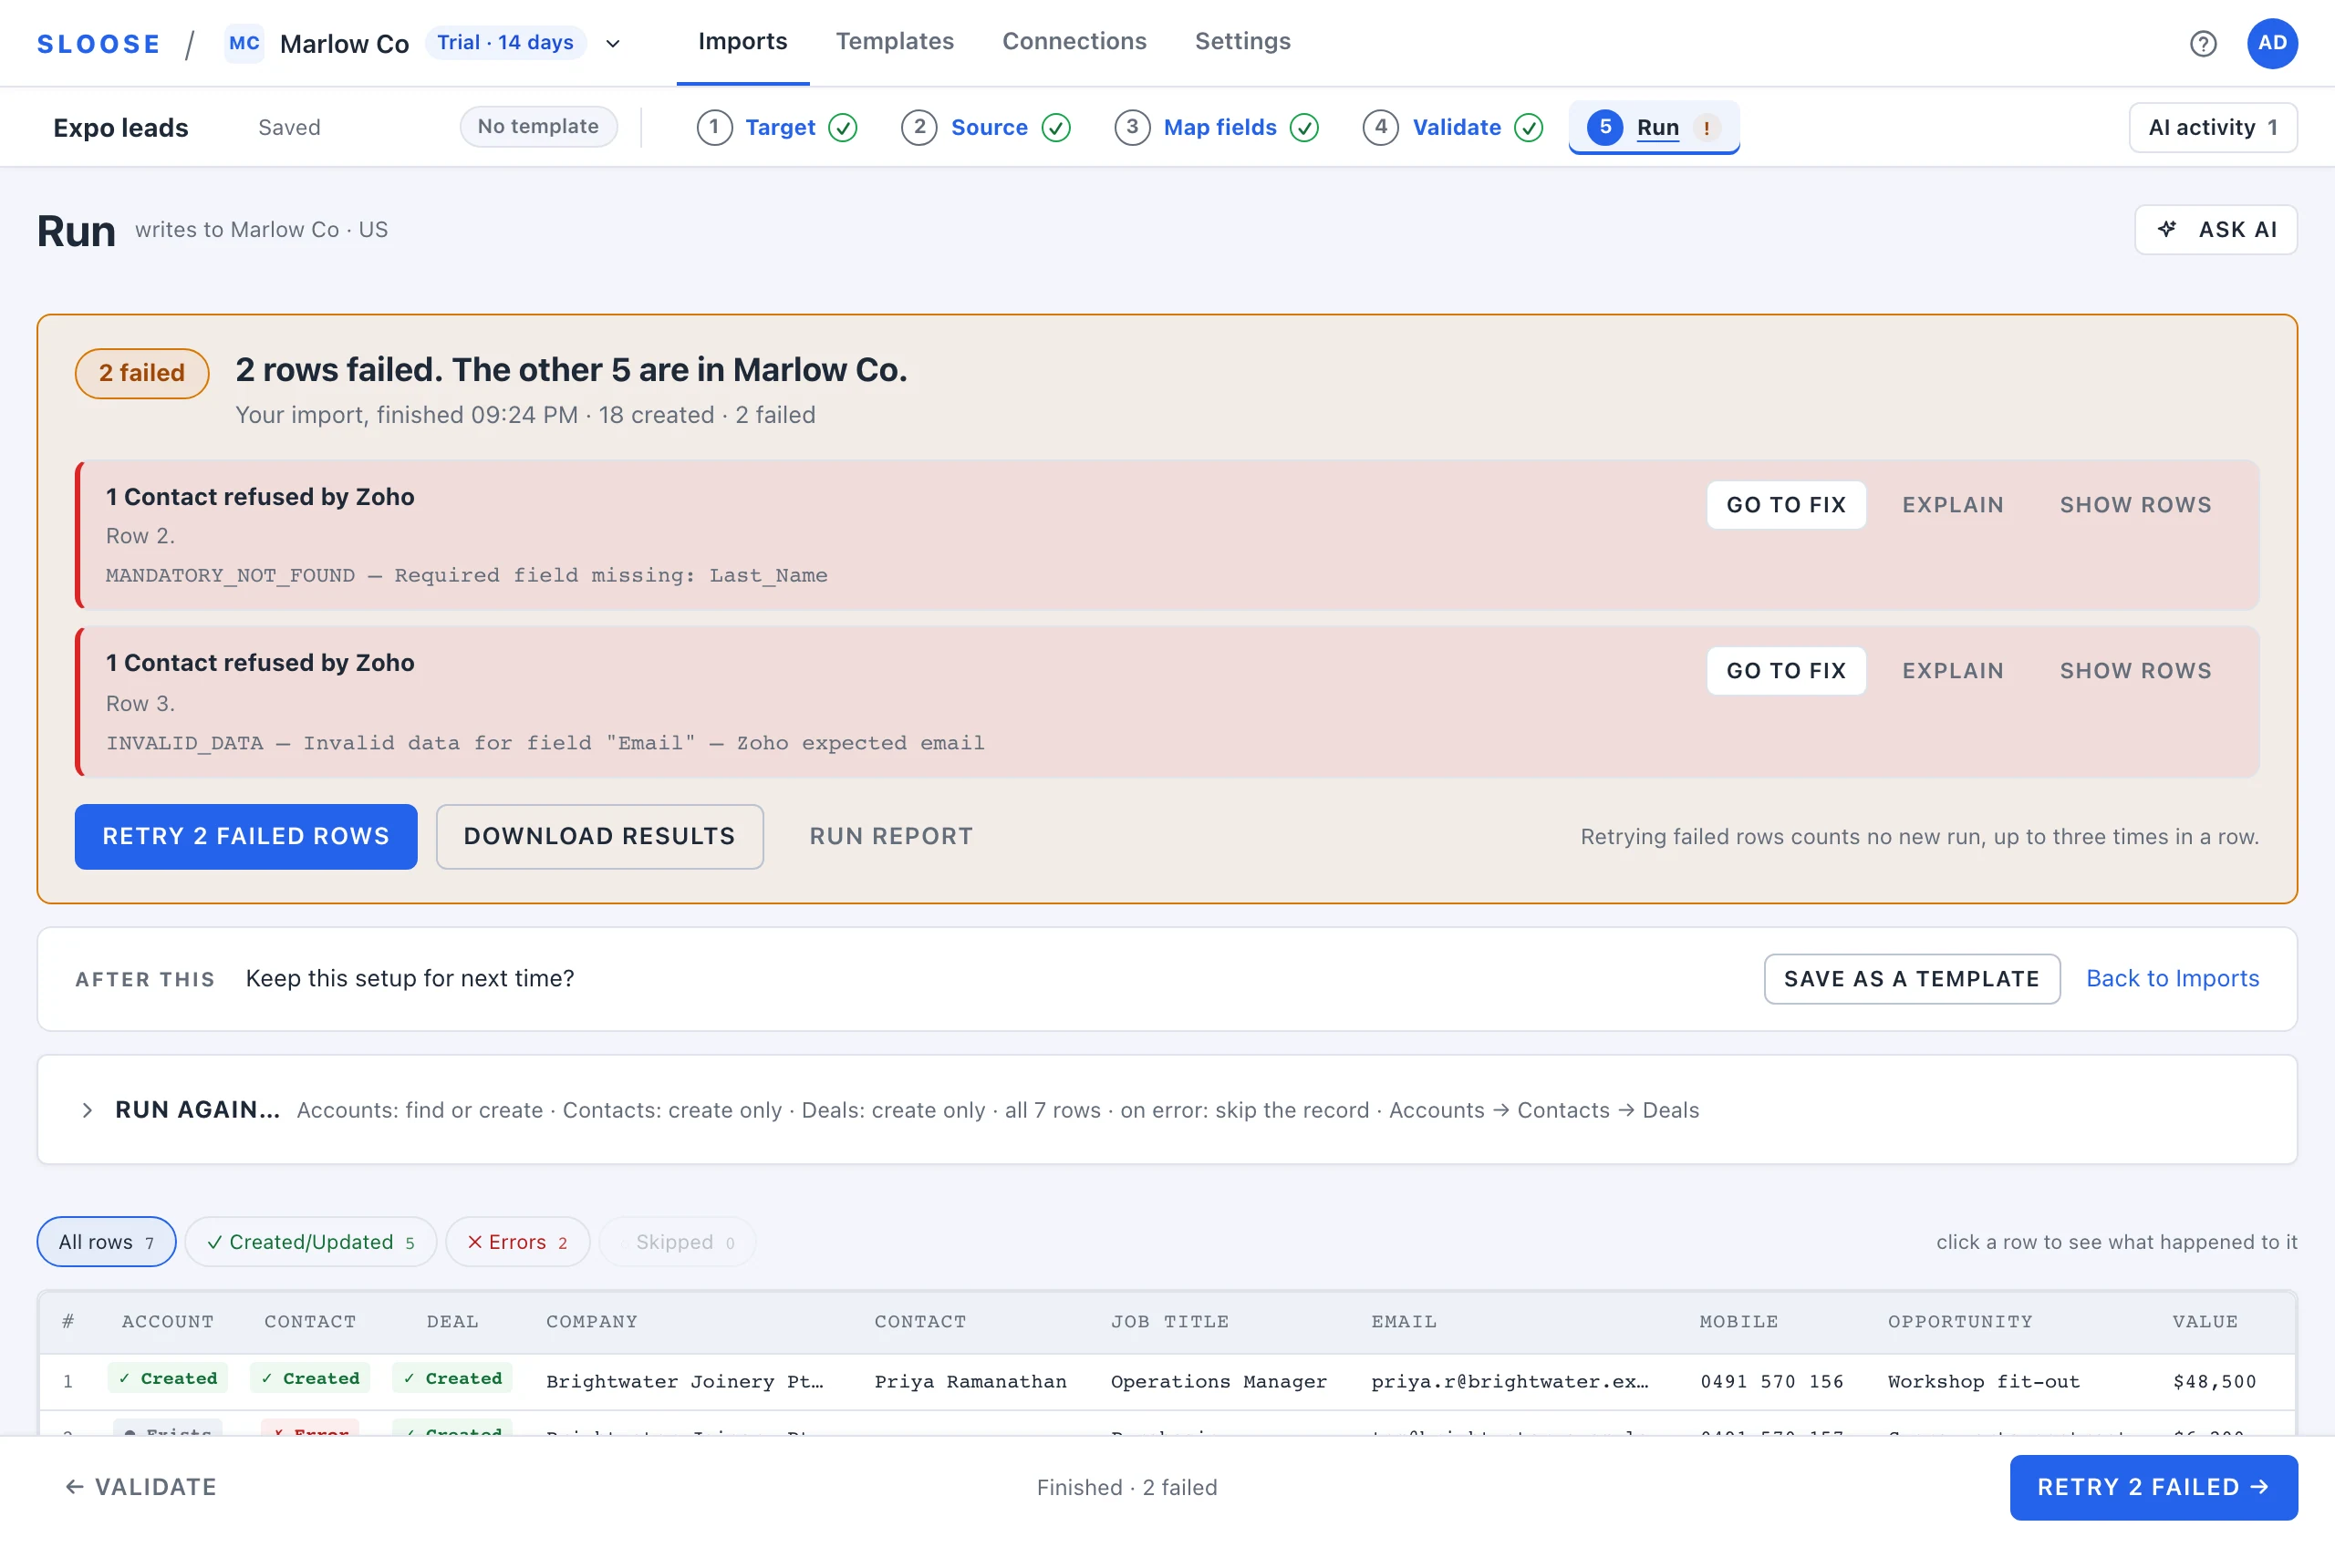Screen dimensions: 2335x1568
Task: Click Go to Fix for Row 2
Action: (1786, 505)
